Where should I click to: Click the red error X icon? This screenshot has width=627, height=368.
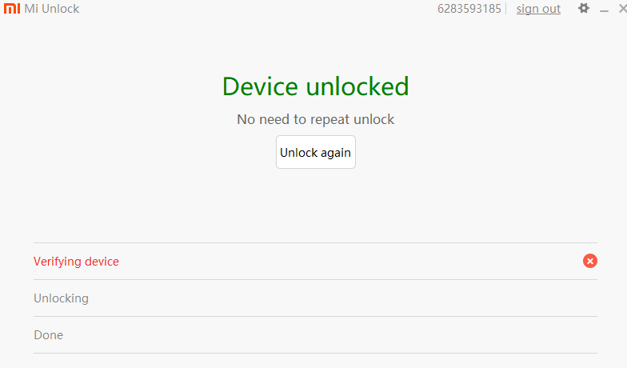coord(590,261)
